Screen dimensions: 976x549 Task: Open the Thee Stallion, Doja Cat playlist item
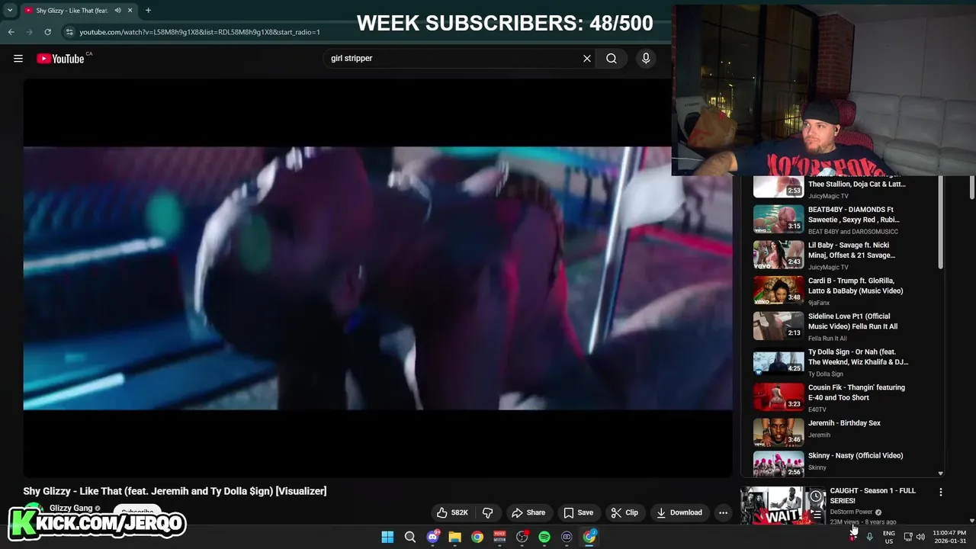click(831, 187)
